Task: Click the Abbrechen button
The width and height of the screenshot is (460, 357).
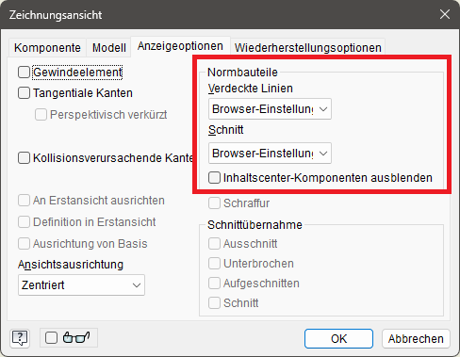Action: (x=416, y=339)
